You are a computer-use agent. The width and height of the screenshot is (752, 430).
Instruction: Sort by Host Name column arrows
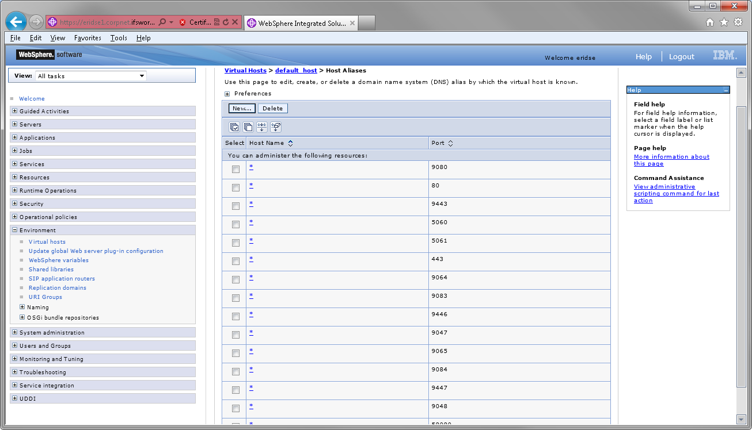click(290, 143)
